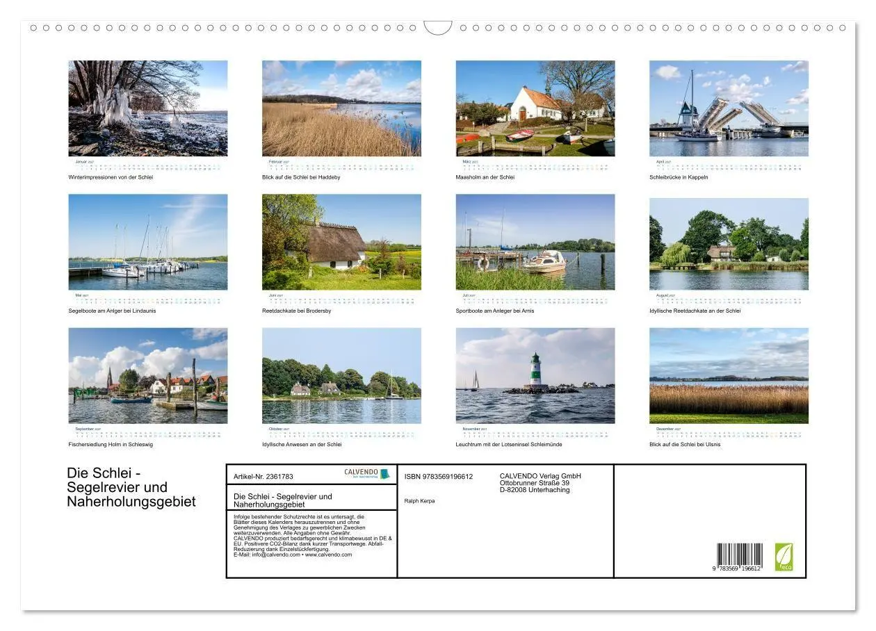
Task: Click caption 'Idyllische Anwesen an der Schlei'
Action: [302, 444]
